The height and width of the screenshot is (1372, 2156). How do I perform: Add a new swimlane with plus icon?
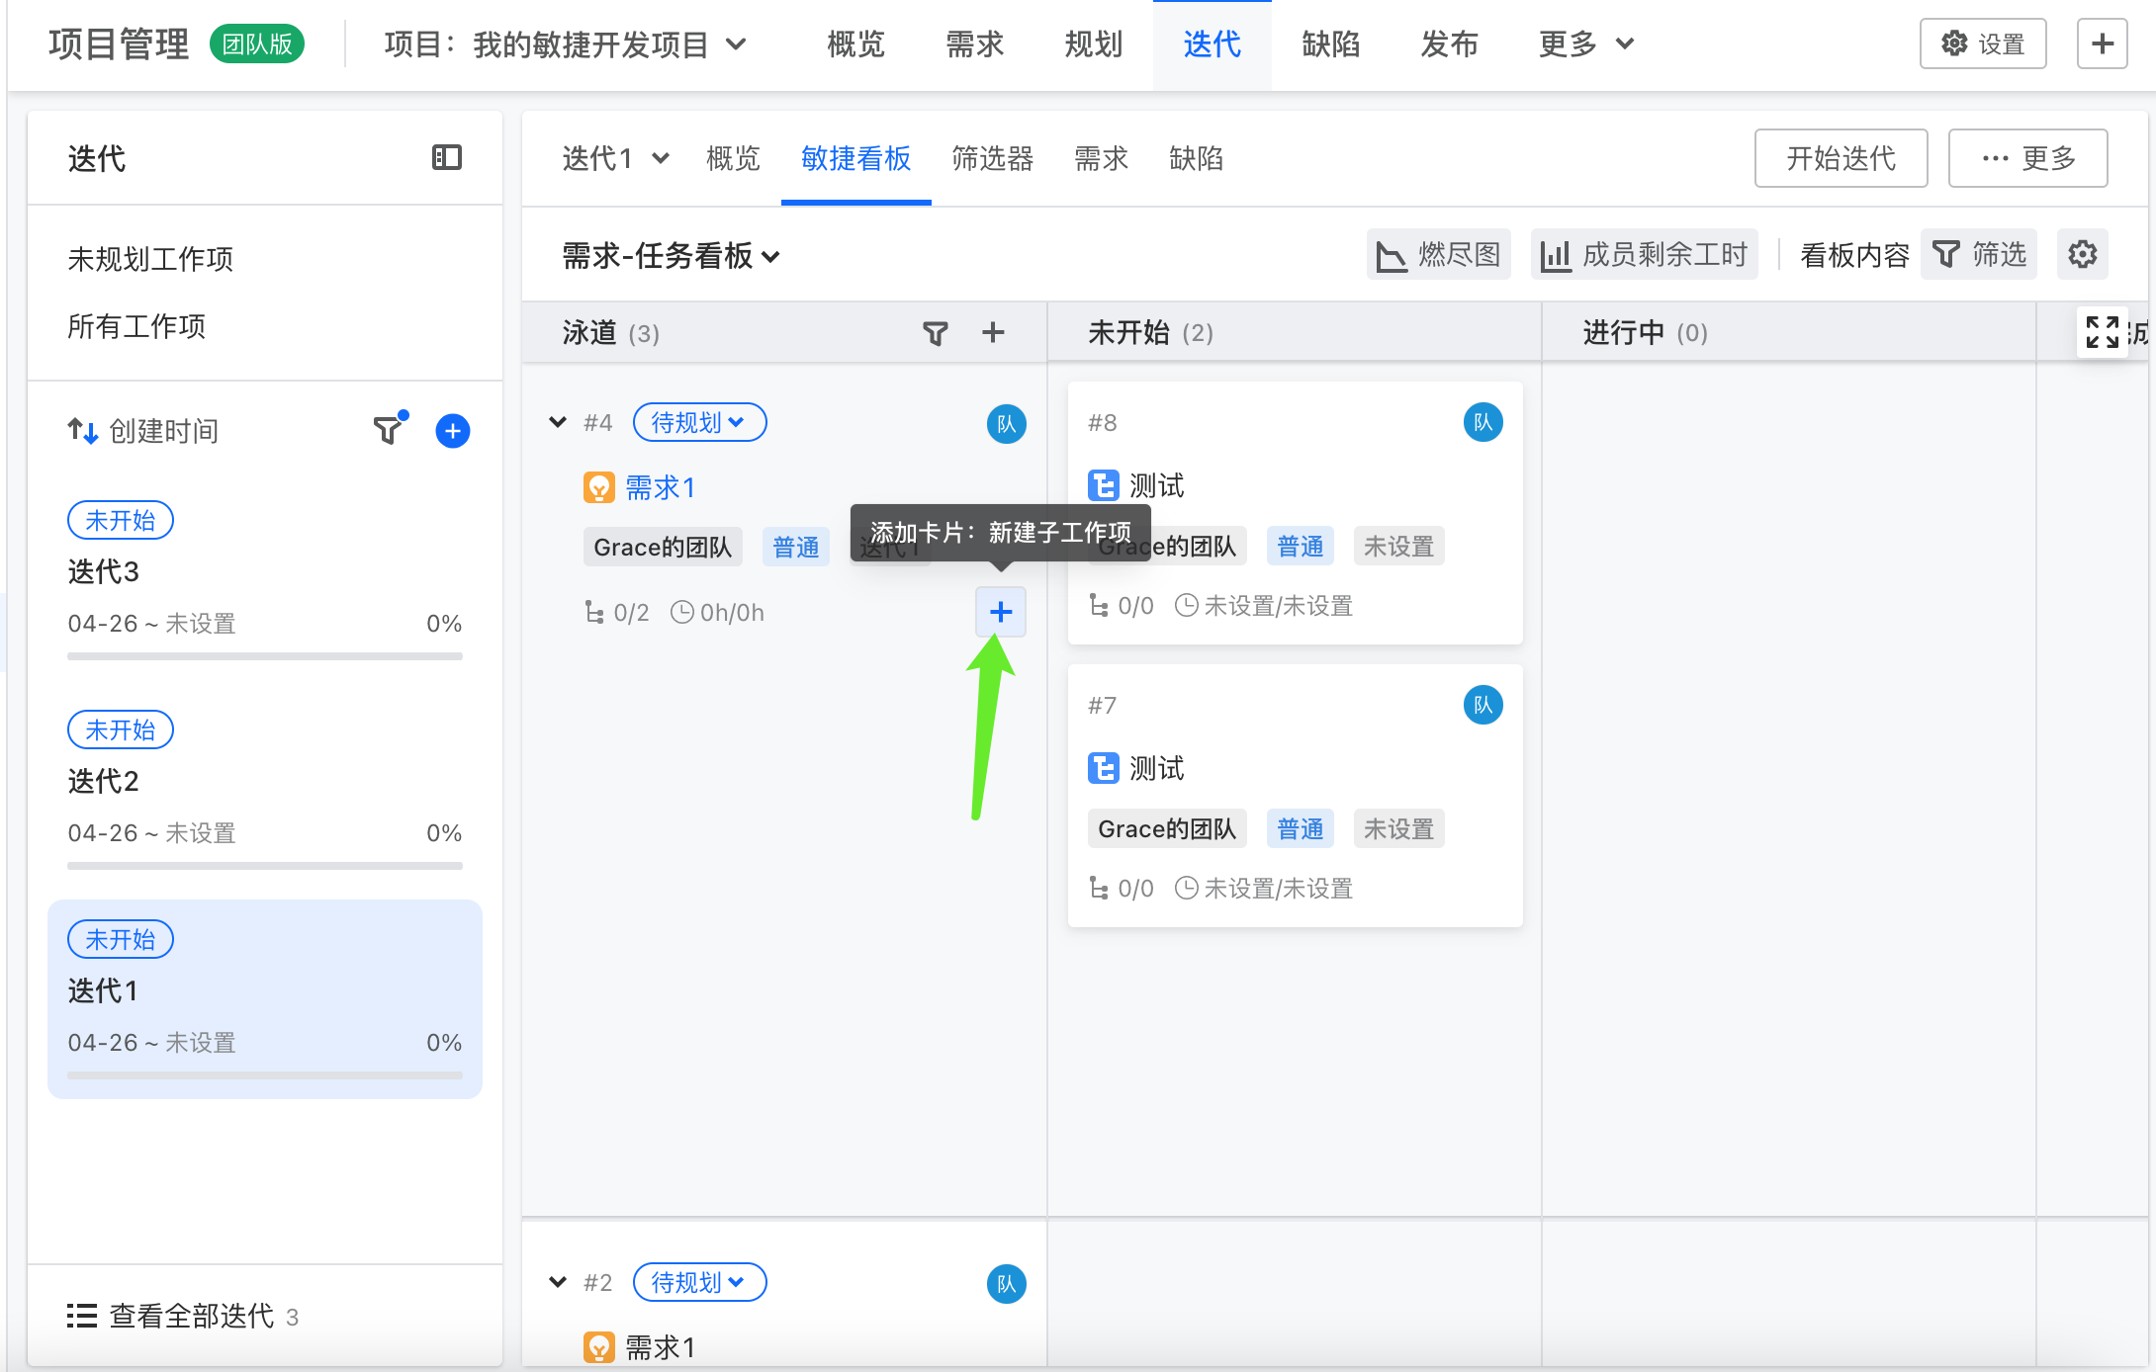pos(993,333)
